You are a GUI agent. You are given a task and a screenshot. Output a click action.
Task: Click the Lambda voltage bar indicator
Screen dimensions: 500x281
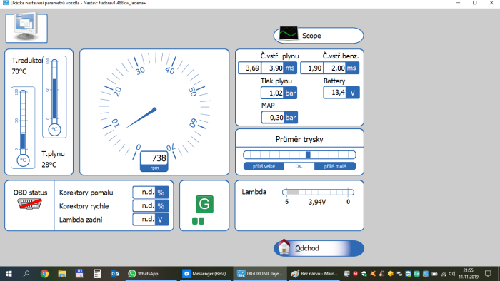point(318,193)
